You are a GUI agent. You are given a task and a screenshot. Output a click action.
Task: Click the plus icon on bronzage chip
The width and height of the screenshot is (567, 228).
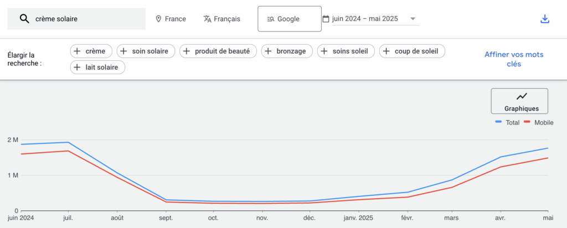(268, 51)
